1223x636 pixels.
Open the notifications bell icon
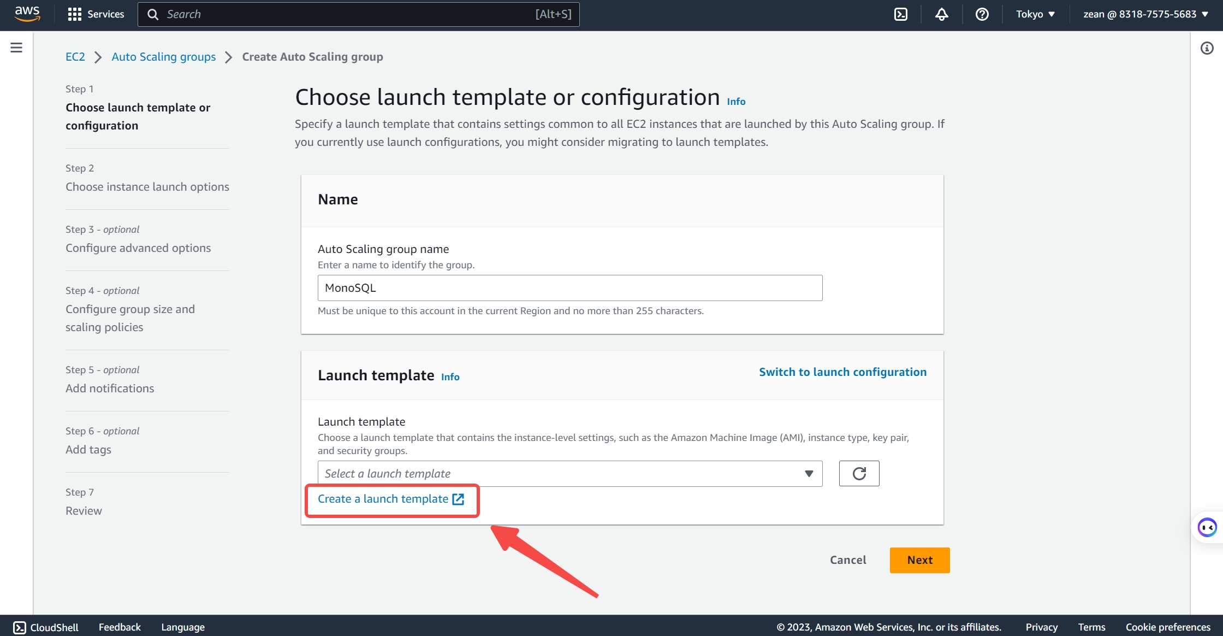tap(941, 14)
